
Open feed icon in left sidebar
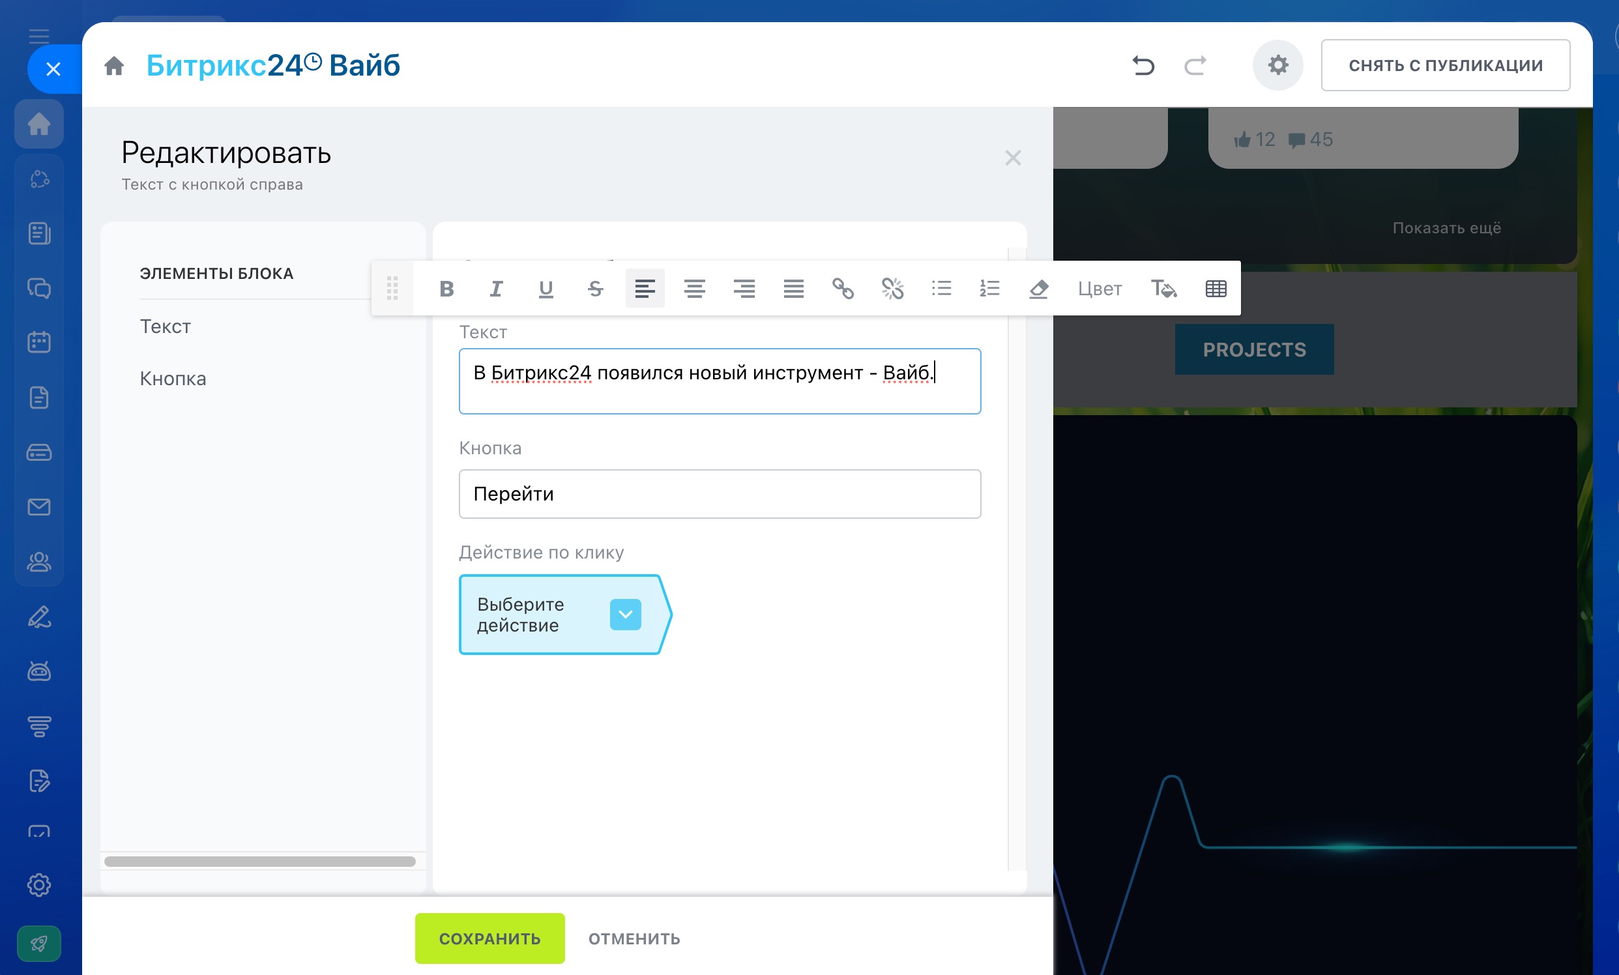[39, 233]
